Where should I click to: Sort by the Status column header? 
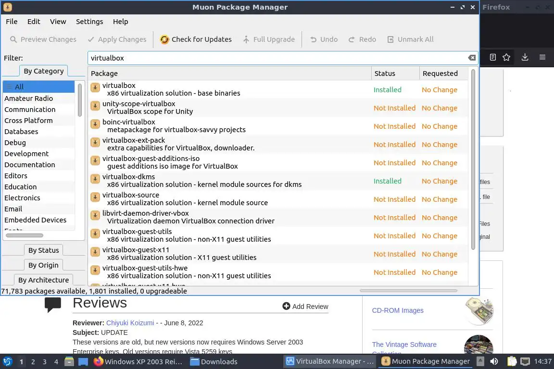point(395,73)
